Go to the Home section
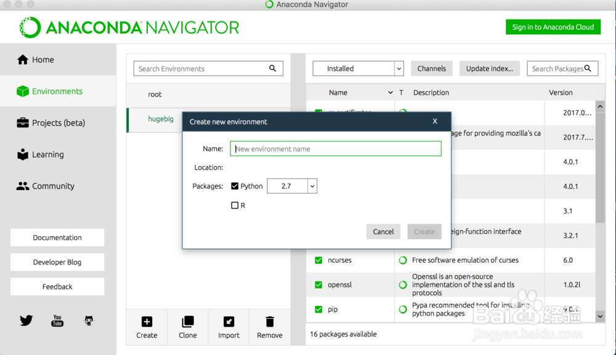Image resolution: width=616 pixels, height=355 pixels. click(x=58, y=60)
